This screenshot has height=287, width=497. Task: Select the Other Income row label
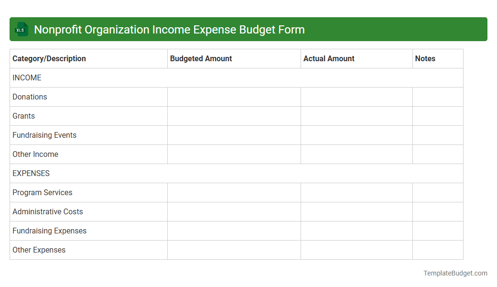pyautogui.click(x=35, y=154)
